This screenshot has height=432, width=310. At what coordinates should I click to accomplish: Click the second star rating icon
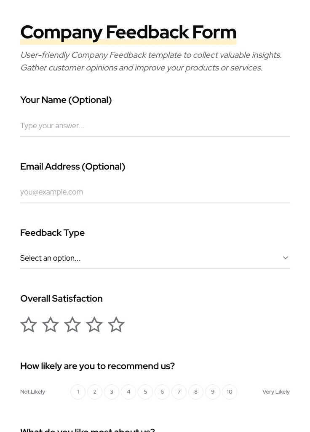[x=51, y=325]
